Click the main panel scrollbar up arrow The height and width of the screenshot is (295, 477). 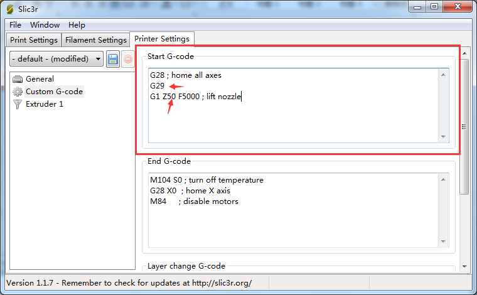464,53
